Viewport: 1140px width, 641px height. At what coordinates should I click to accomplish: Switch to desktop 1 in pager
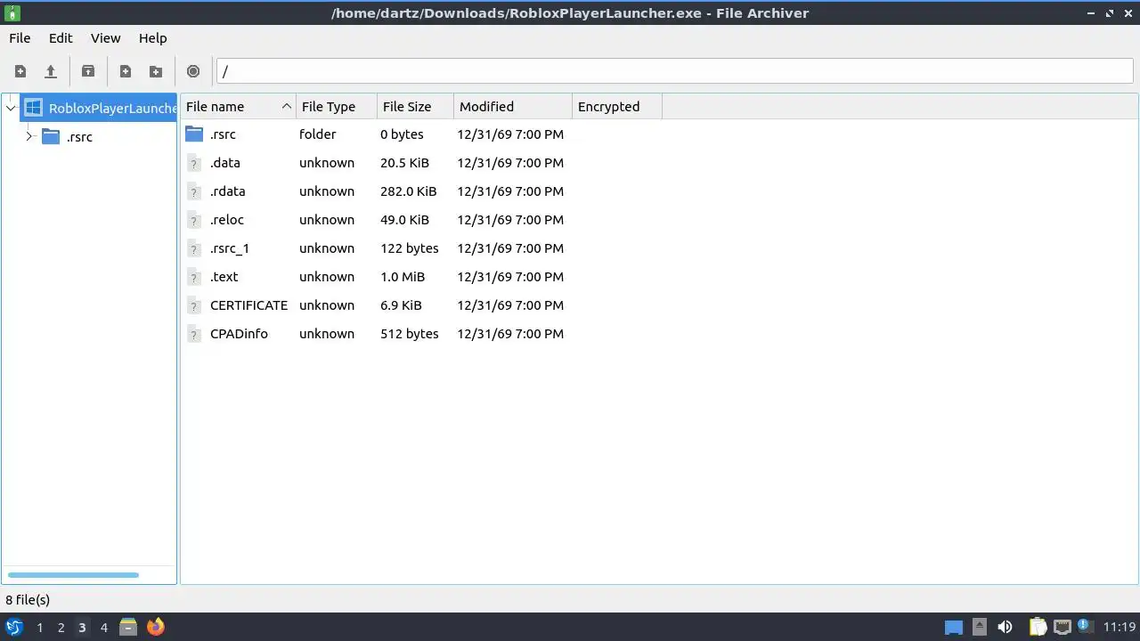(39, 628)
